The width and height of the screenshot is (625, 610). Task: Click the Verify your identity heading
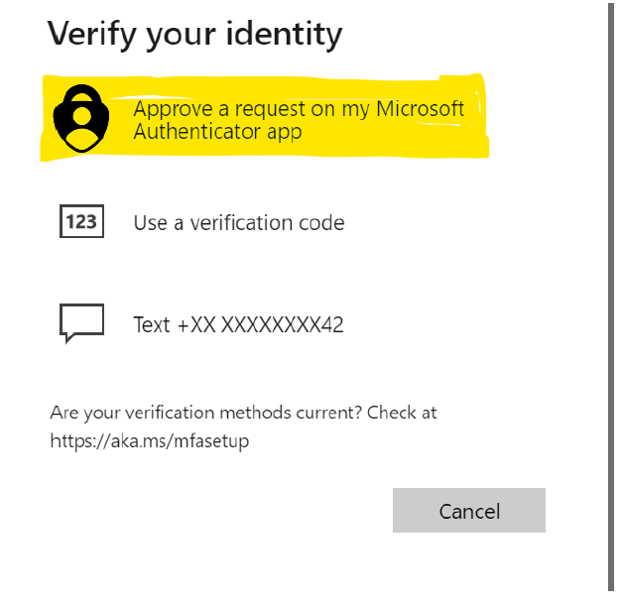pyautogui.click(x=194, y=34)
